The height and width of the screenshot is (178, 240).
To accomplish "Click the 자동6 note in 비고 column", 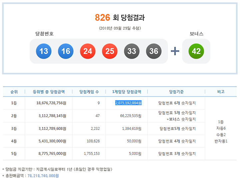I will click(221, 128).
